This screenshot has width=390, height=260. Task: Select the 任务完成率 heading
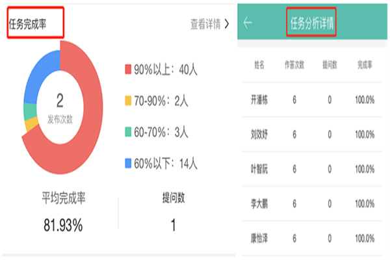35,23
